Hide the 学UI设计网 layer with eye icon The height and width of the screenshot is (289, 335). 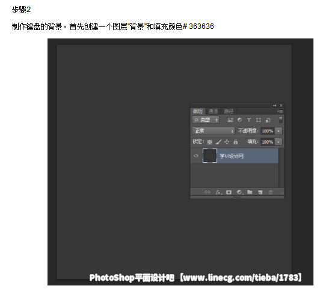coord(196,156)
